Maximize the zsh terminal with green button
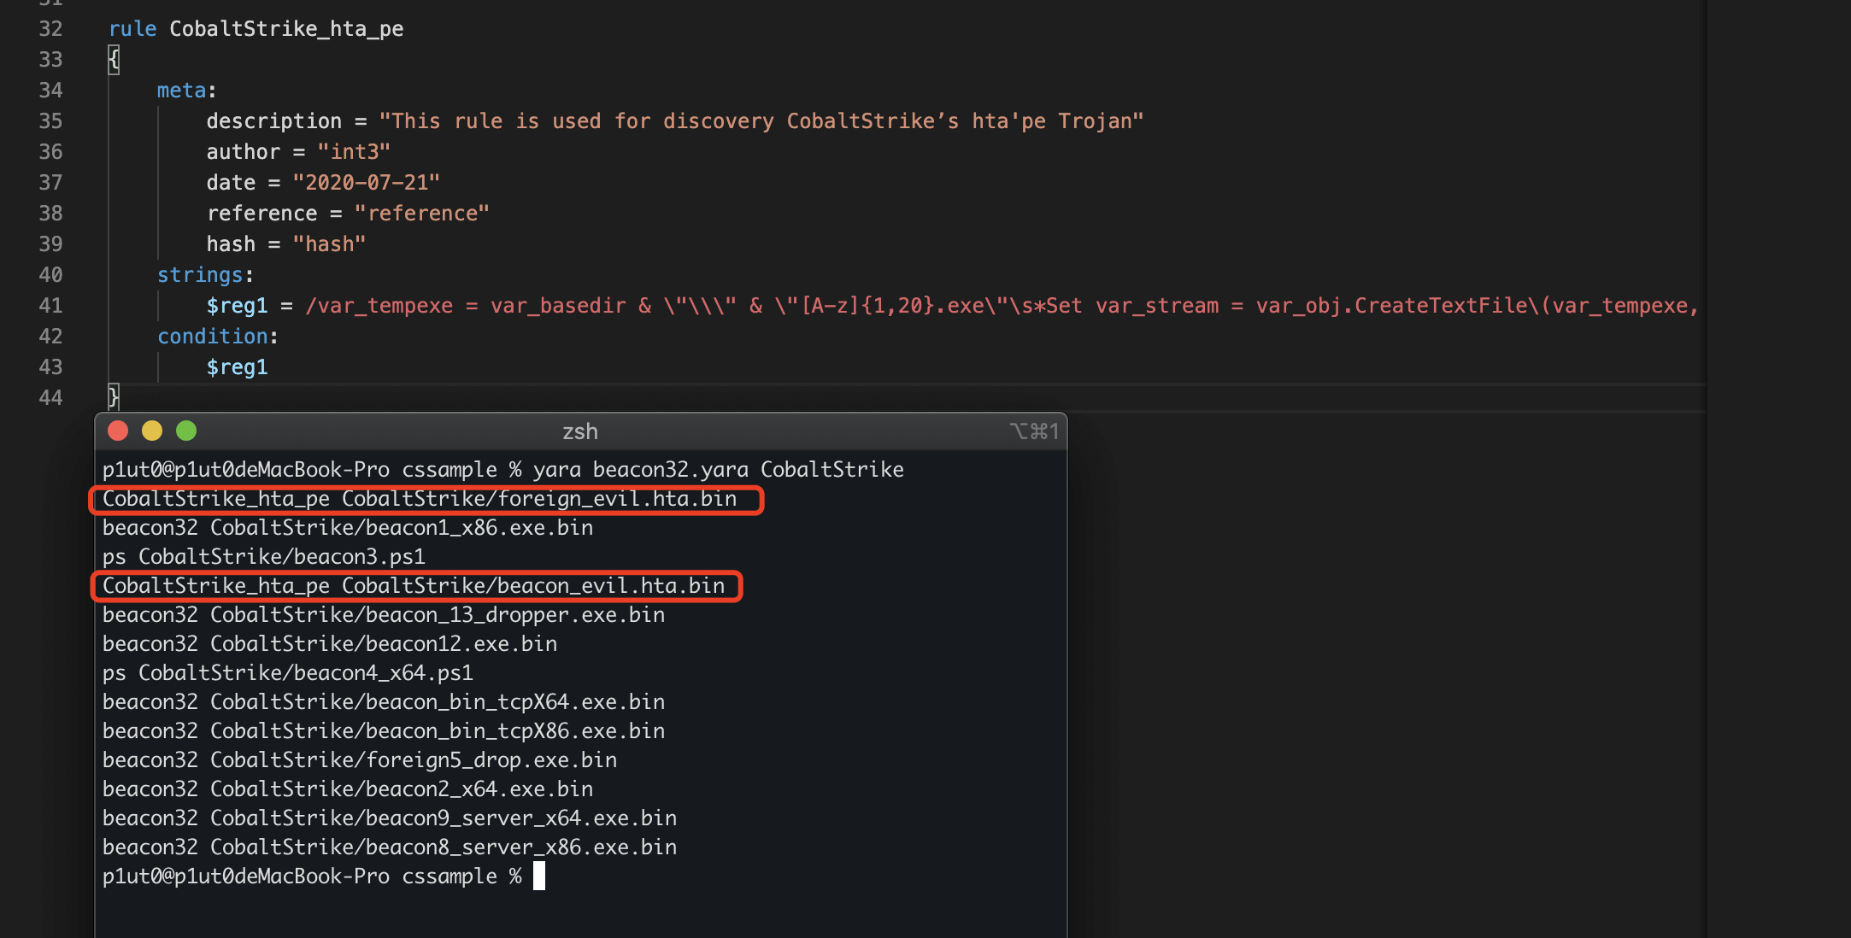 coord(186,431)
